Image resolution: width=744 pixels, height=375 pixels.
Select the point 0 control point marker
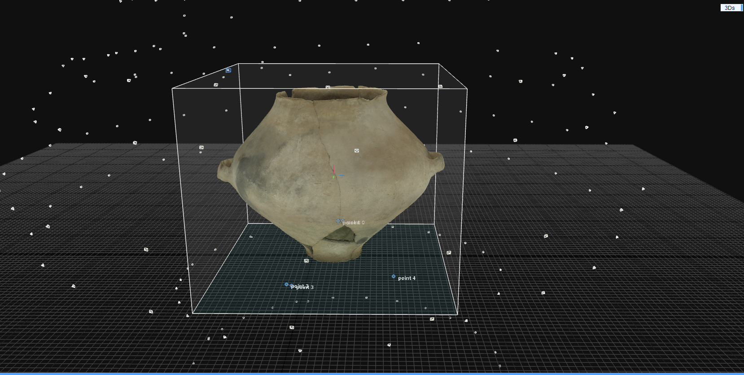click(338, 221)
